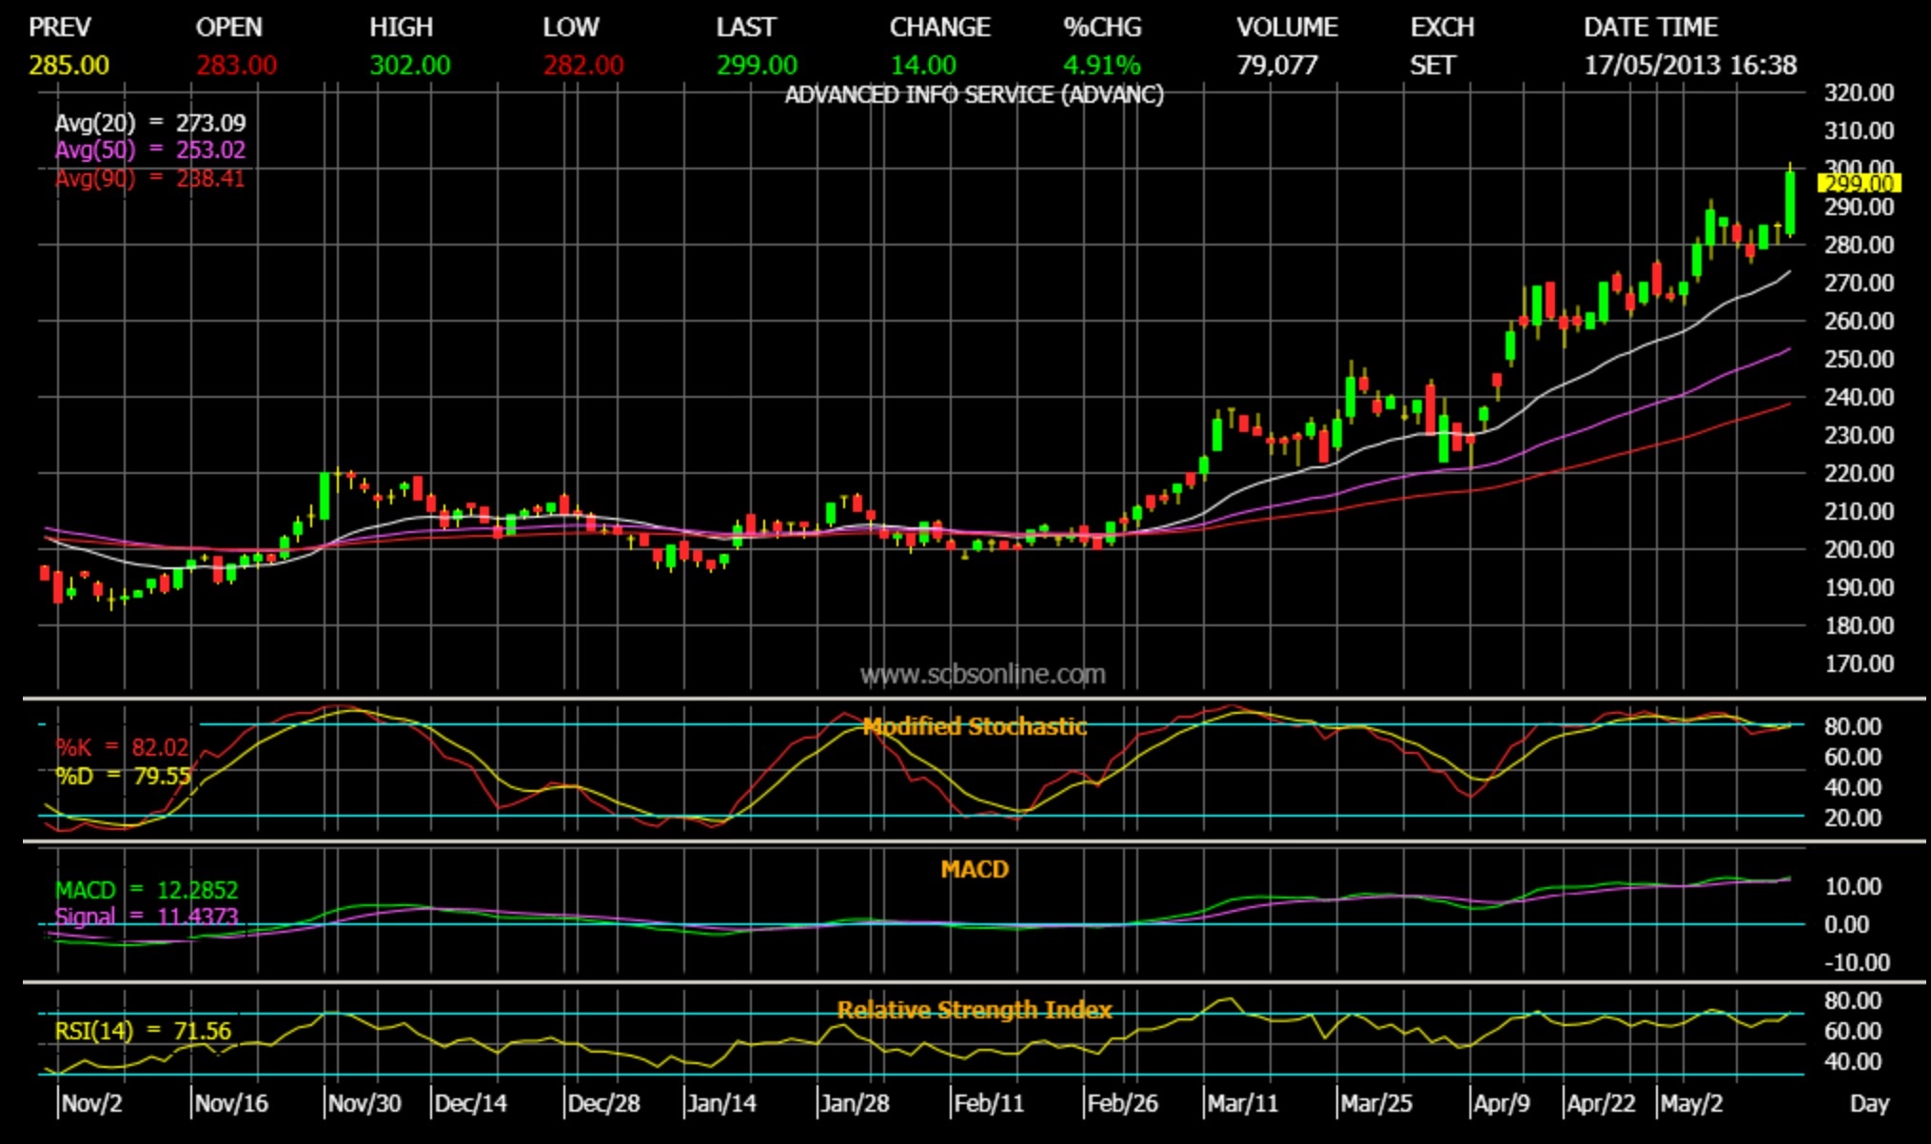Click the Apr/9 date axis label
The height and width of the screenshot is (1144, 1931).
(x=1502, y=1104)
